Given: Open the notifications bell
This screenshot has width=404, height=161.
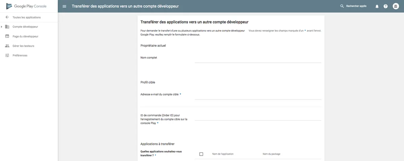Looking at the screenshot, I should click(377, 6).
